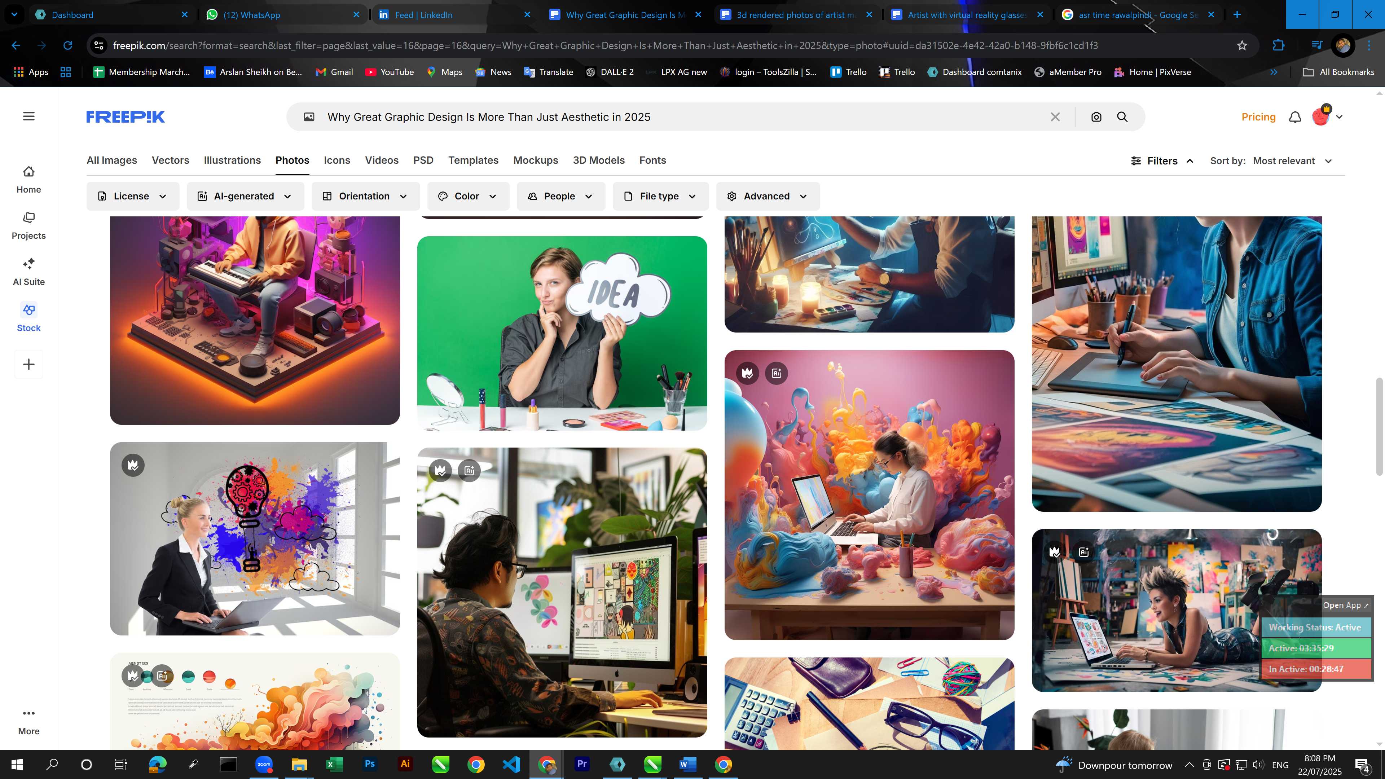Switch to Videos tab
Image resolution: width=1385 pixels, height=779 pixels.
pos(382,160)
